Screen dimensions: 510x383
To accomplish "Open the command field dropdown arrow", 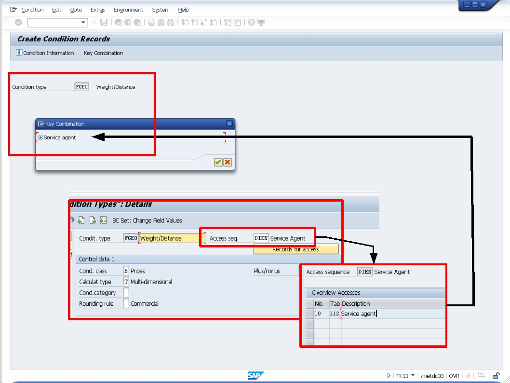I will (x=82, y=21).
